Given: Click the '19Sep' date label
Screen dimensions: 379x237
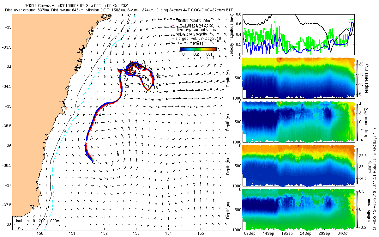Looking at the screenshot, I should [287, 234].
